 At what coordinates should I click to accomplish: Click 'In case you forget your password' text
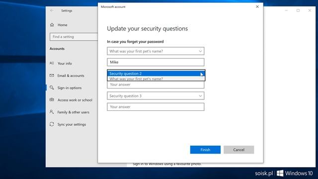click(135, 42)
